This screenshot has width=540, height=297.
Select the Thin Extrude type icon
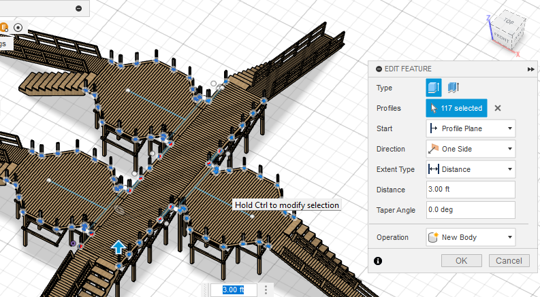pos(454,88)
